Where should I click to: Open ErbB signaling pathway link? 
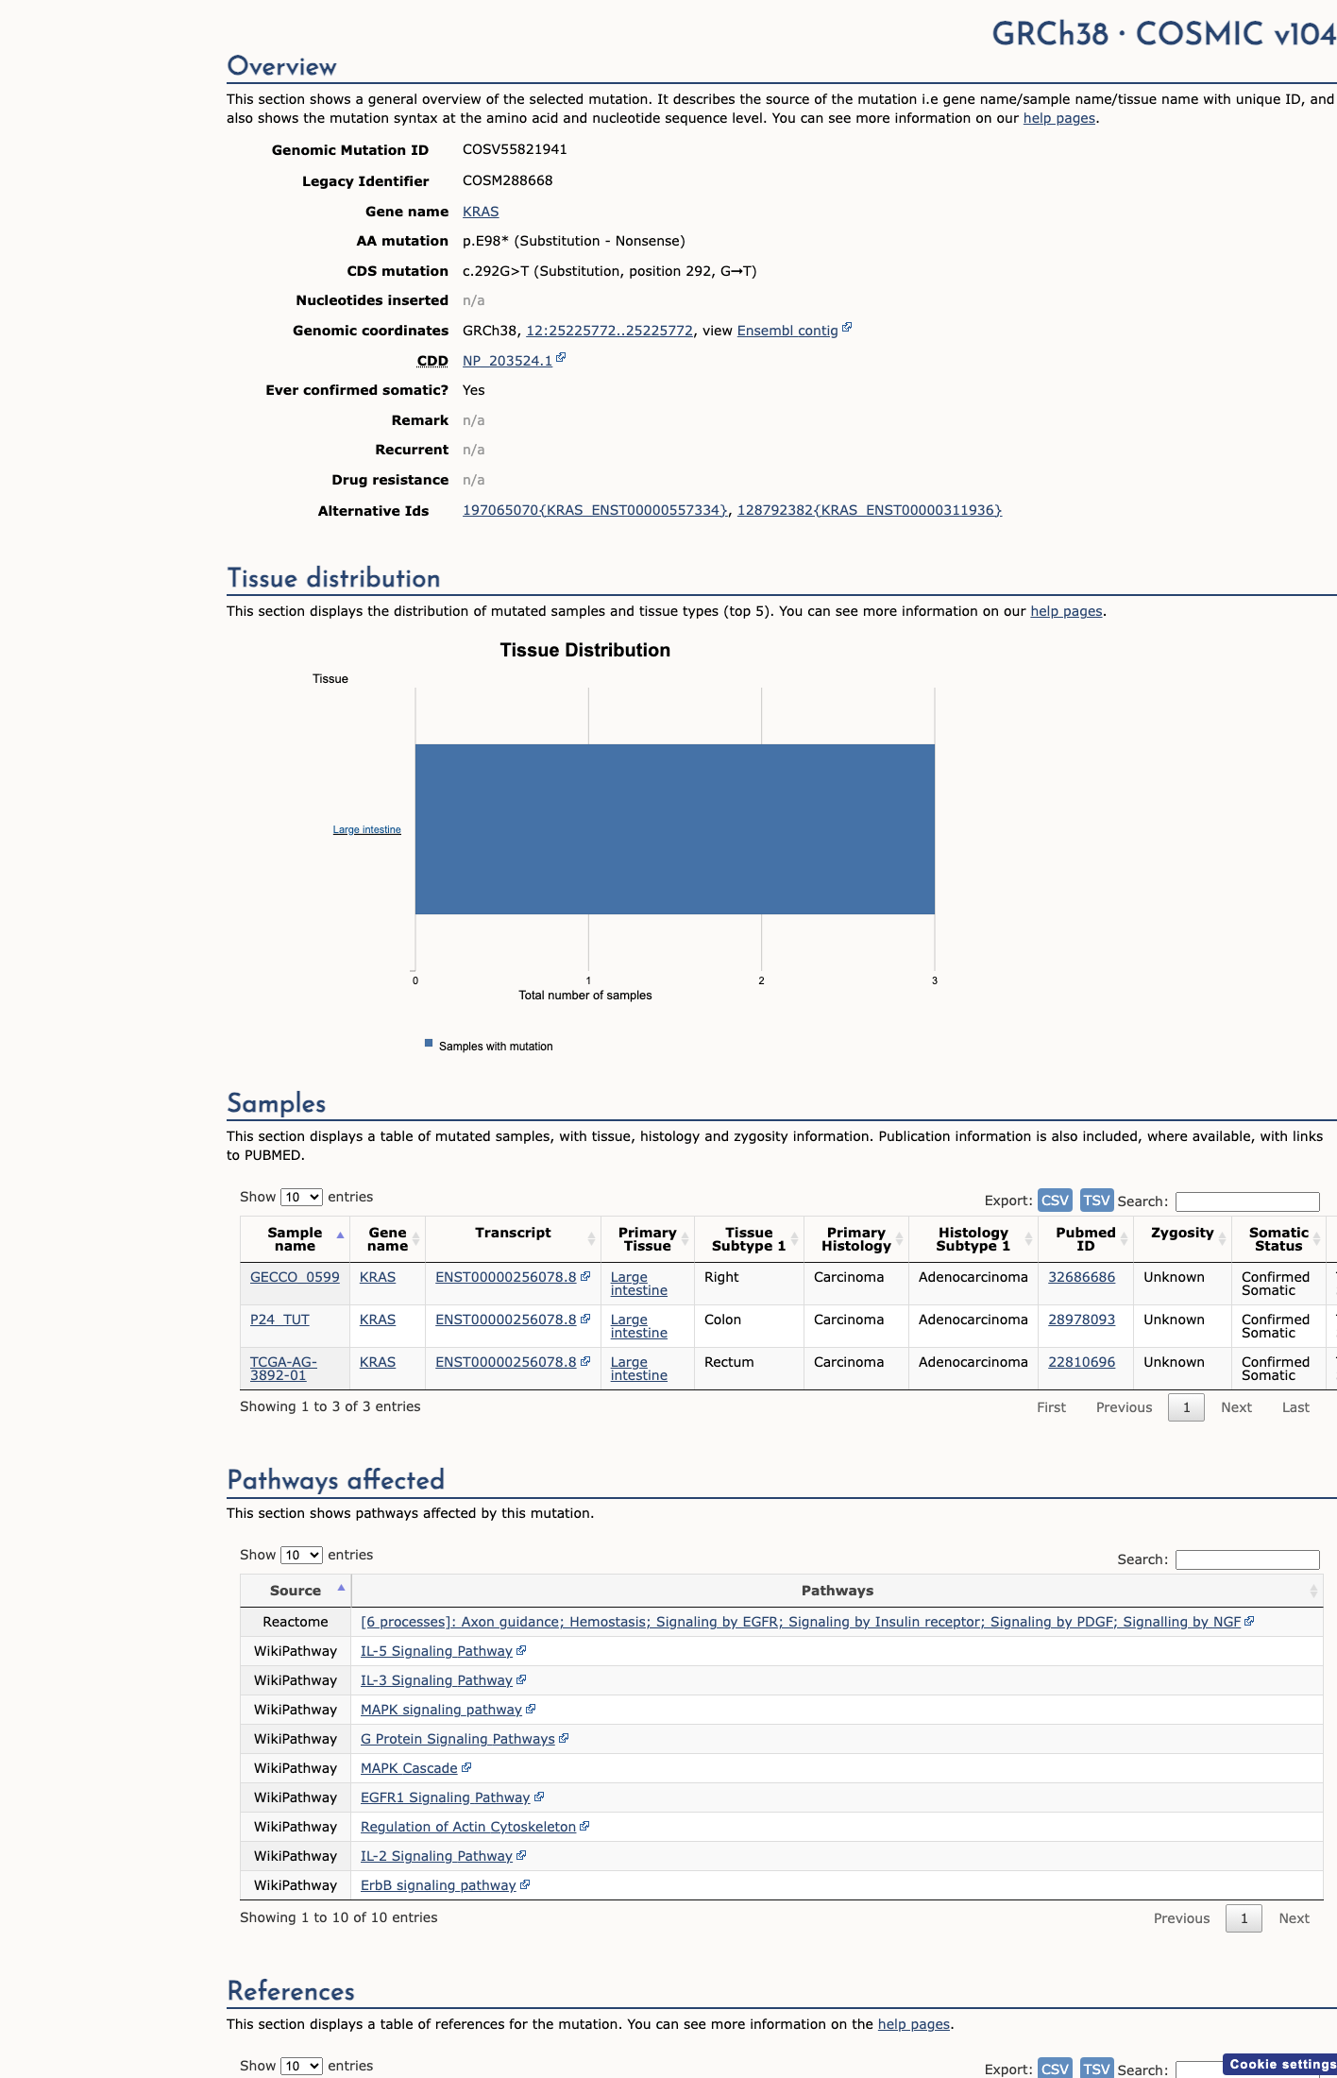pyautogui.click(x=438, y=1885)
